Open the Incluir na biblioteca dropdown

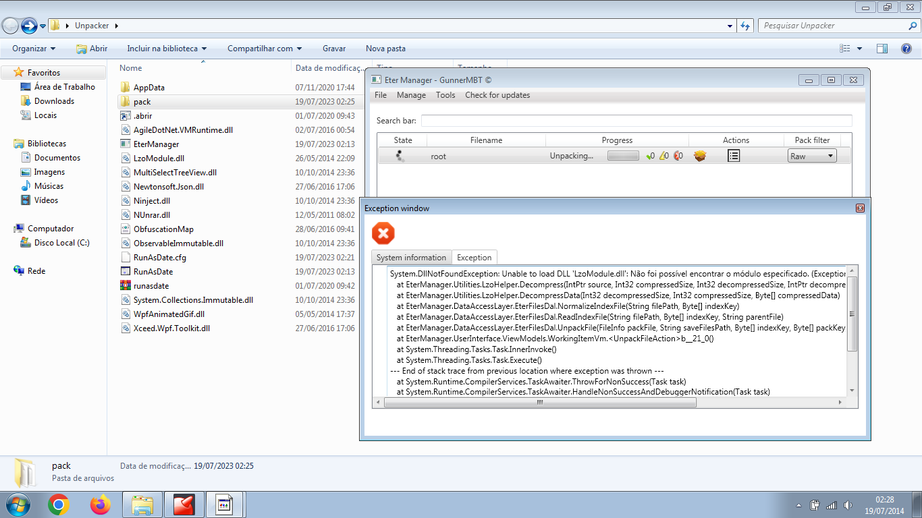click(x=167, y=49)
